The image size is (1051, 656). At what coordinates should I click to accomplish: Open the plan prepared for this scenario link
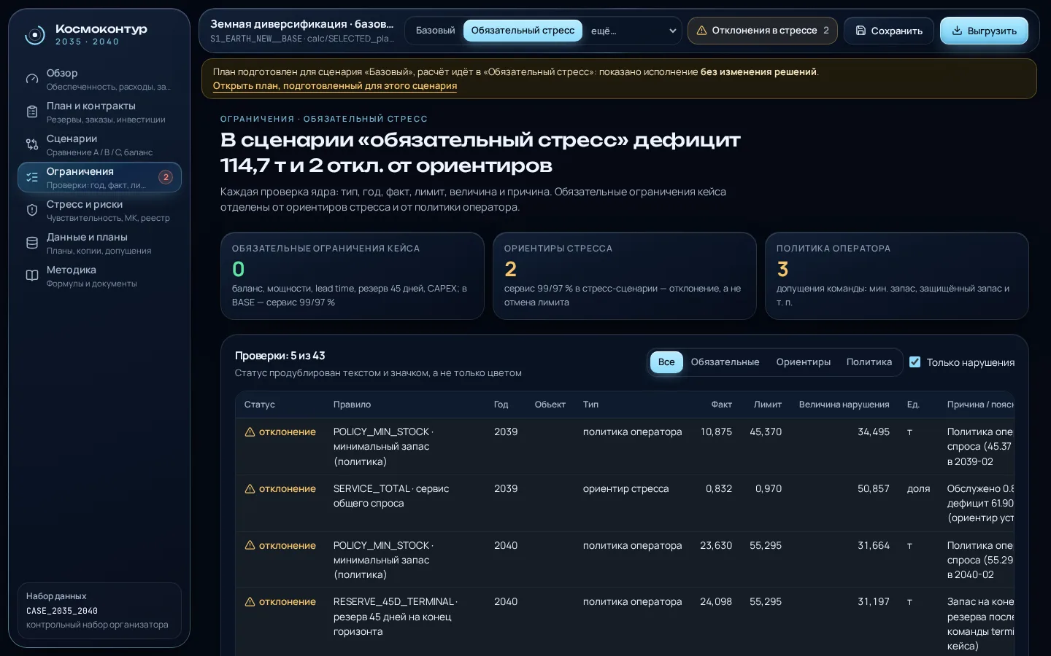335,86
